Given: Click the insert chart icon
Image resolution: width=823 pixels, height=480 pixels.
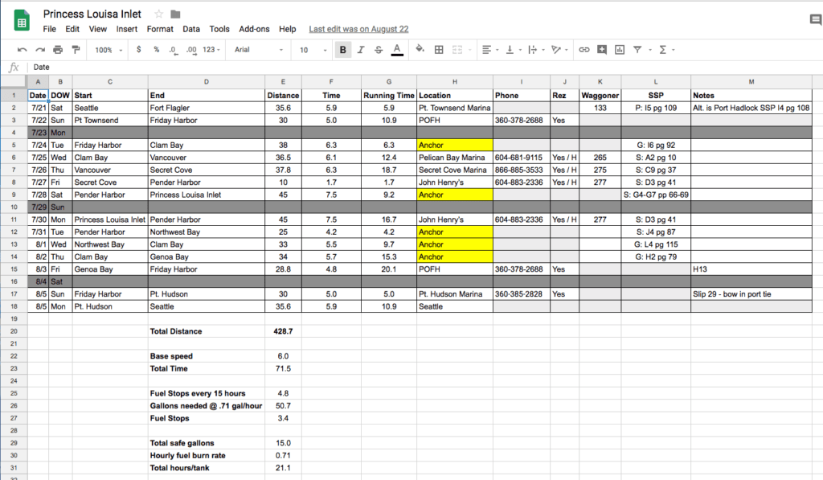Looking at the screenshot, I should click(620, 50).
